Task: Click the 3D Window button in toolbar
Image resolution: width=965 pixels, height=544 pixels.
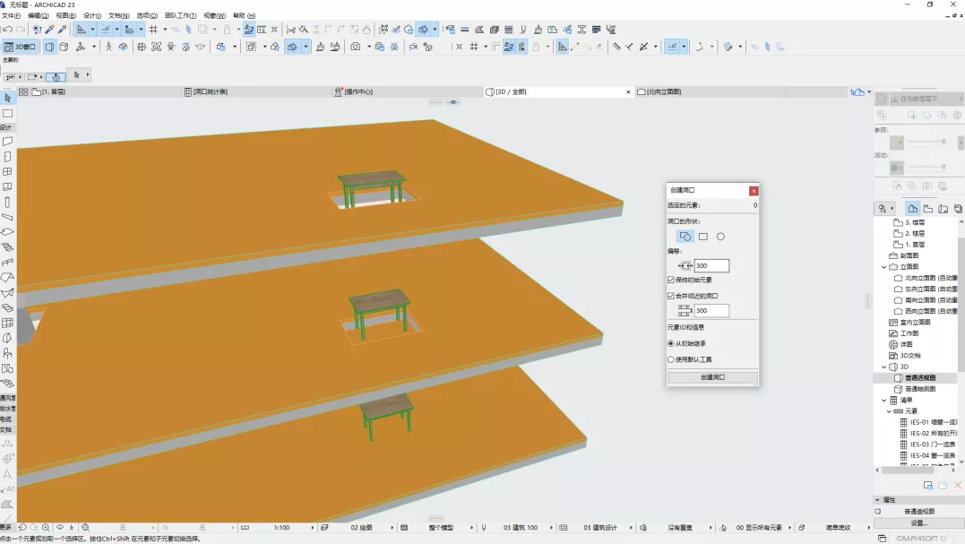Action: click(20, 47)
